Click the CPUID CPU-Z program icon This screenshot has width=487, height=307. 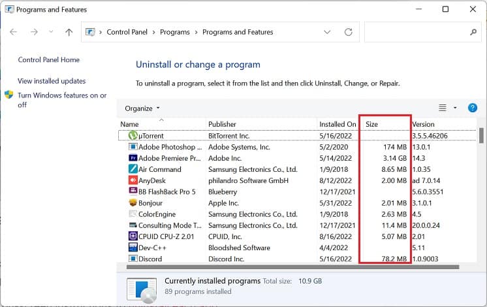[133, 236]
